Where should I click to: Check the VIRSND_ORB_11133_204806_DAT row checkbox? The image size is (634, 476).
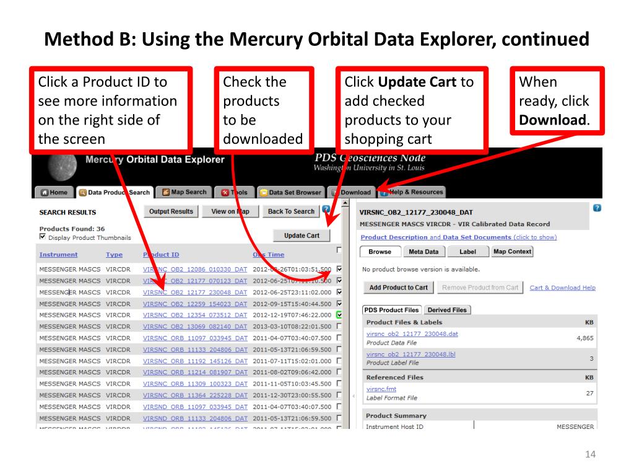(x=339, y=418)
